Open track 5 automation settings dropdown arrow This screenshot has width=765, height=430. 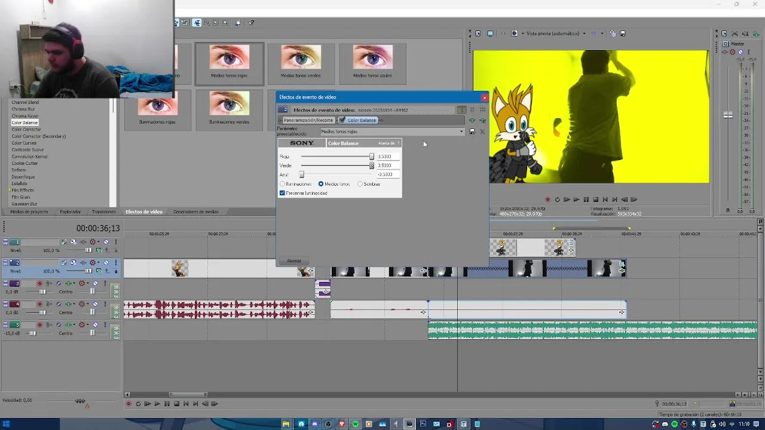pos(88,324)
